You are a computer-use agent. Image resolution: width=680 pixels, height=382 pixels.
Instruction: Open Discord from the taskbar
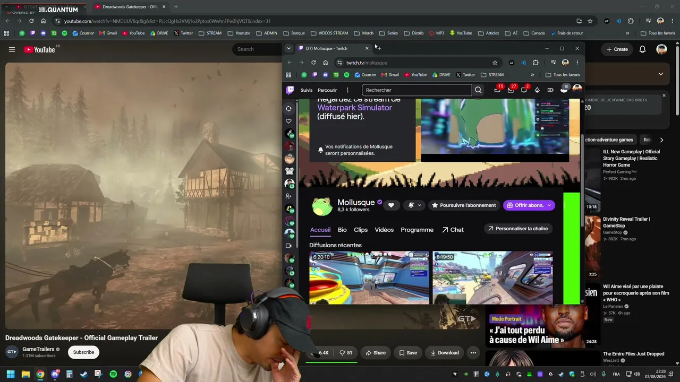tap(55, 374)
